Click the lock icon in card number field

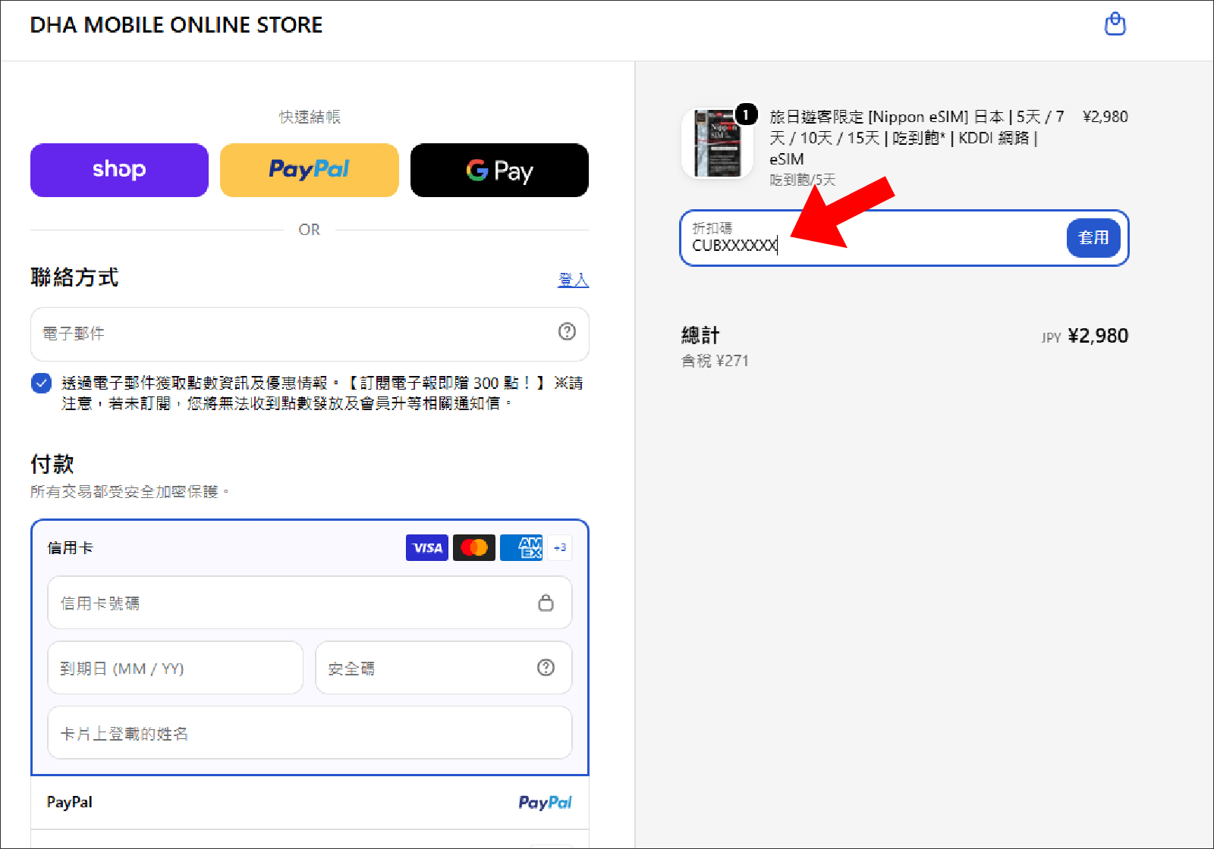[546, 603]
